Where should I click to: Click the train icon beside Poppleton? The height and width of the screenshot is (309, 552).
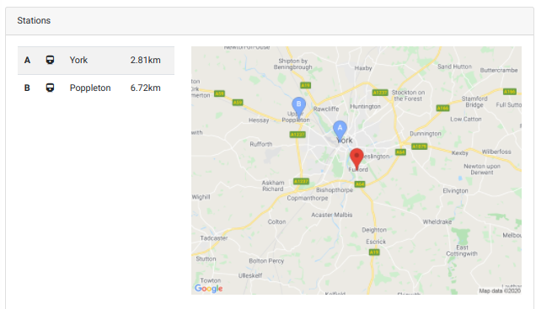click(x=50, y=88)
